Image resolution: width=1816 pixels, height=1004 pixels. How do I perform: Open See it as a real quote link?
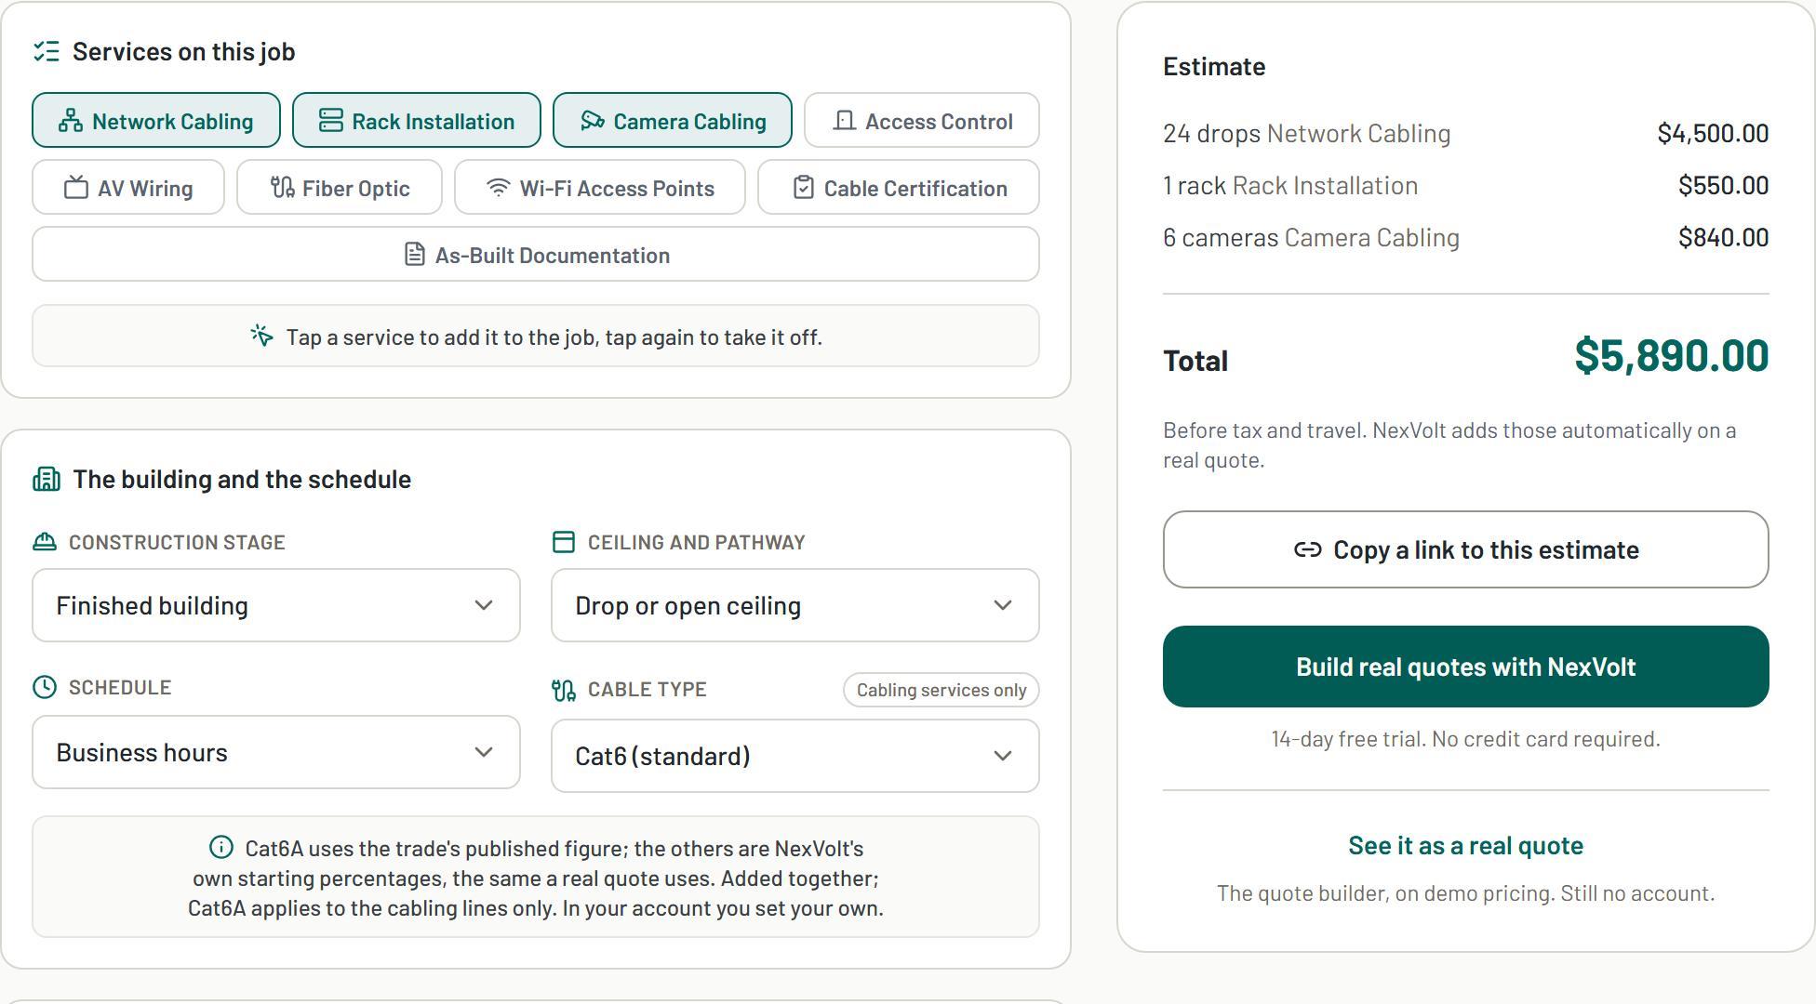coord(1466,845)
